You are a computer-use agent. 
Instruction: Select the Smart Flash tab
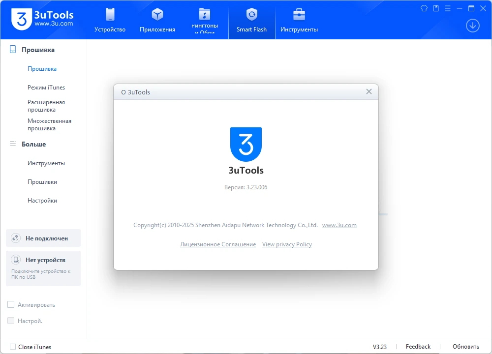[251, 20]
